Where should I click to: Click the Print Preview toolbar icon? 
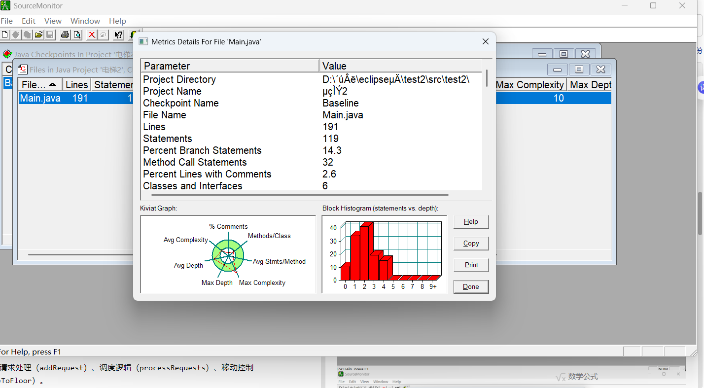pyautogui.click(x=77, y=35)
